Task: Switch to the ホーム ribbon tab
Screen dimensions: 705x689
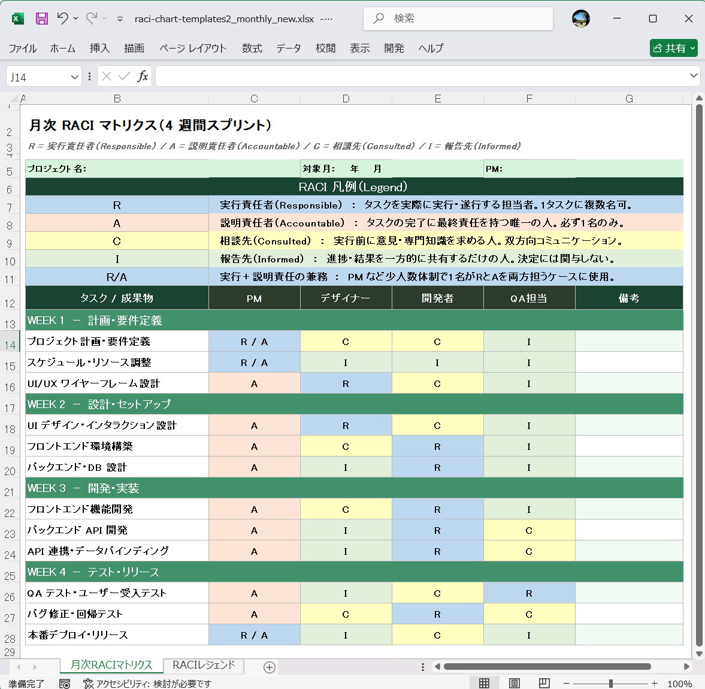Action: point(62,48)
